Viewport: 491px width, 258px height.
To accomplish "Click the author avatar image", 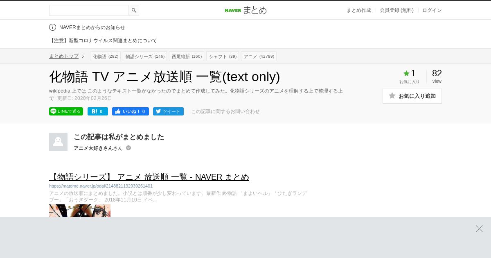I will pyautogui.click(x=58, y=142).
